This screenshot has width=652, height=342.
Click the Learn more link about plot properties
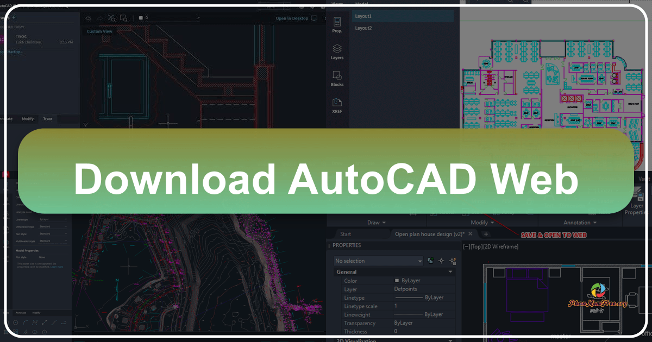[x=57, y=267]
